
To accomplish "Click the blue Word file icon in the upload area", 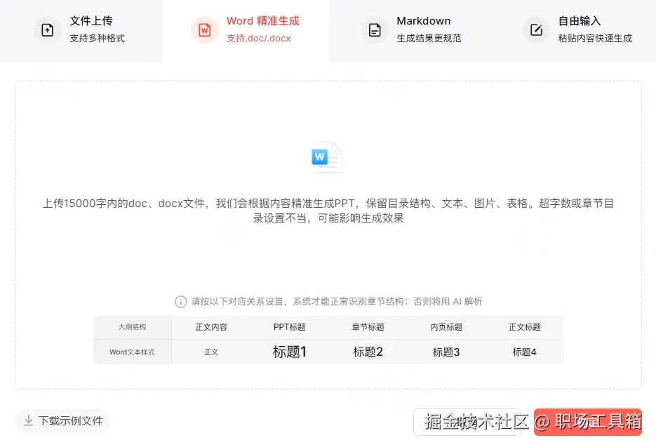I will click(x=327, y=157).
